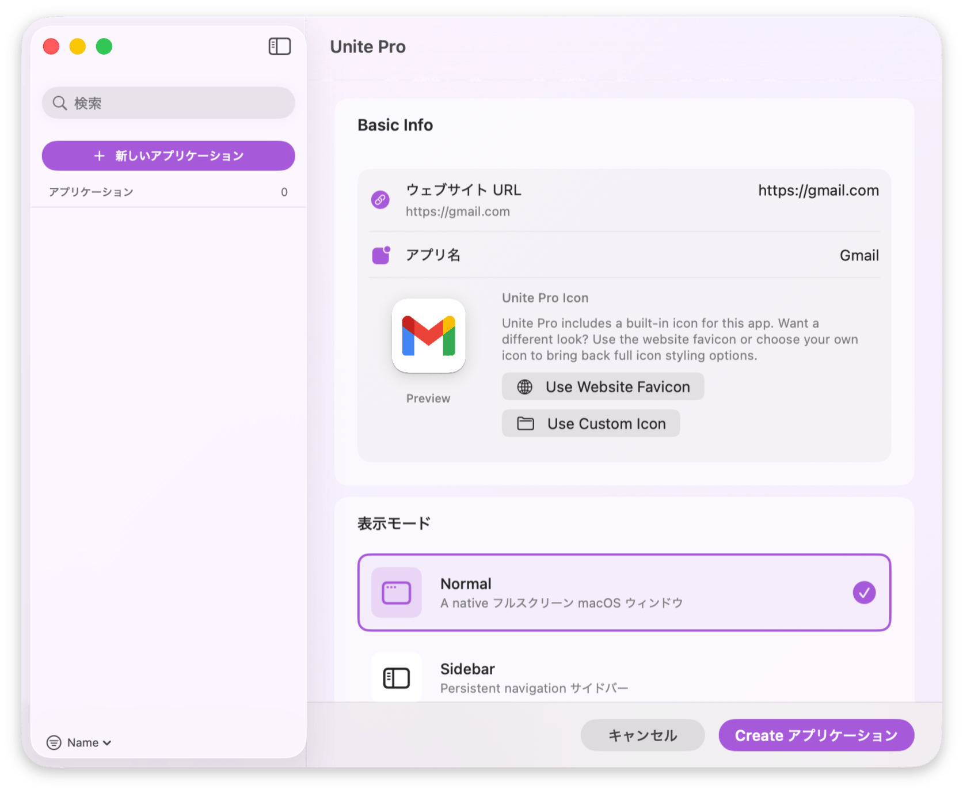Click the globe icon in Use Website Favicon
Image resolution: width=963 pixels, height=793 pixels.
(x=524, y=387)
